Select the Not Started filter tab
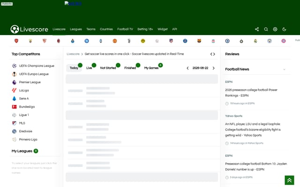Viewport: 300px width, 187px height. pyautogui.click(x=108, y=68)
